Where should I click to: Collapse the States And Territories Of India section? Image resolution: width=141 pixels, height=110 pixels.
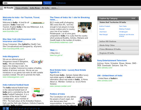[x=118, y=22]
